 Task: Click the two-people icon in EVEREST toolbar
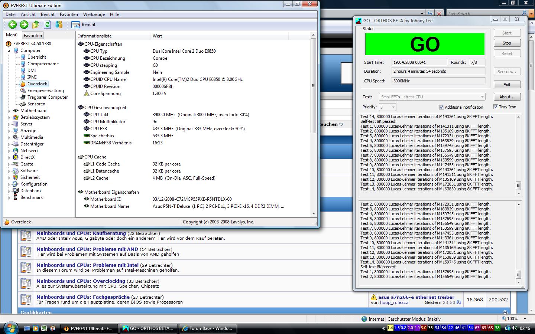point(59,24)
